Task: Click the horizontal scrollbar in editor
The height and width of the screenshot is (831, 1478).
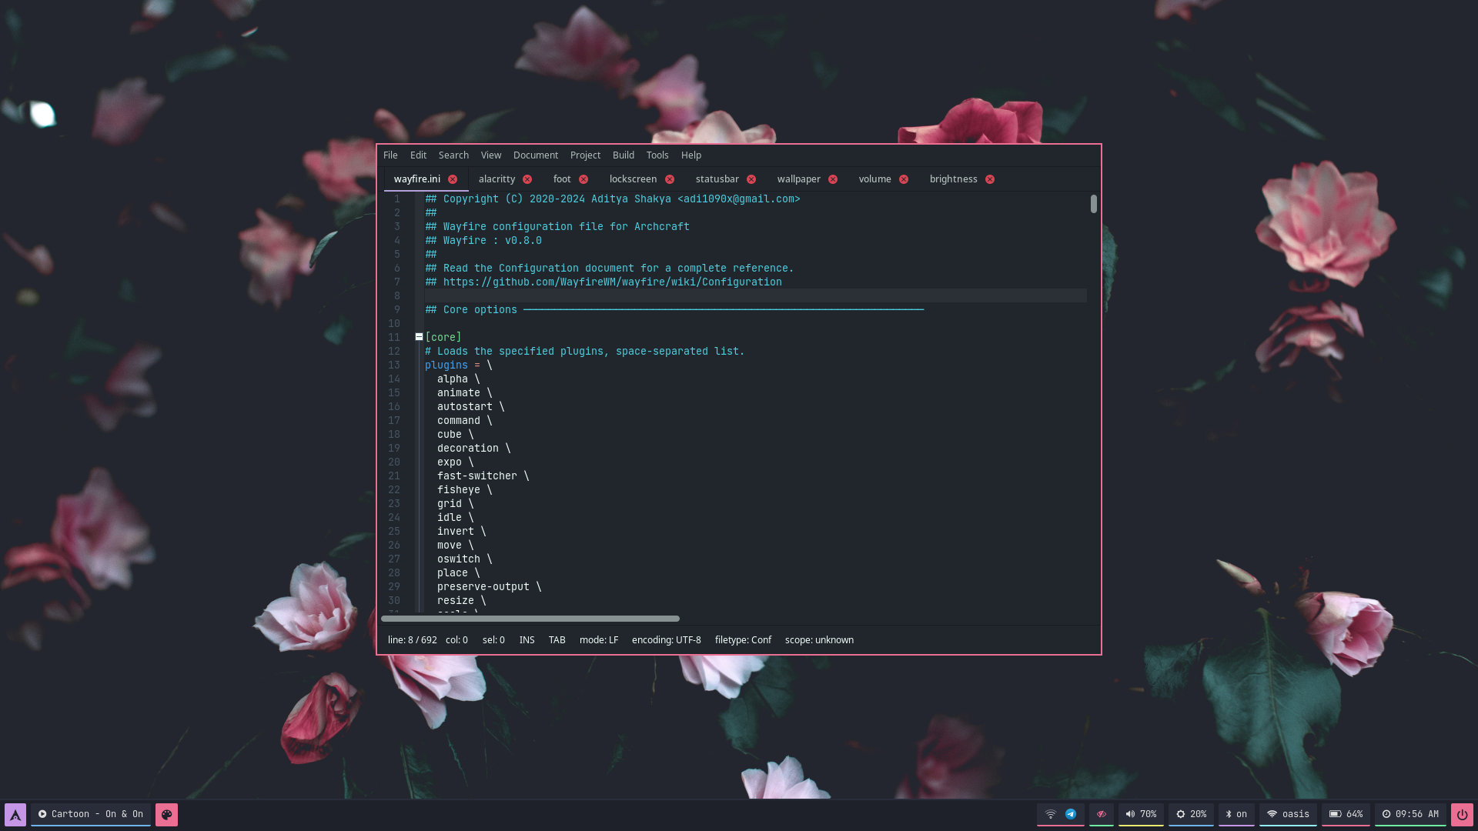Action: click(530, 619)
